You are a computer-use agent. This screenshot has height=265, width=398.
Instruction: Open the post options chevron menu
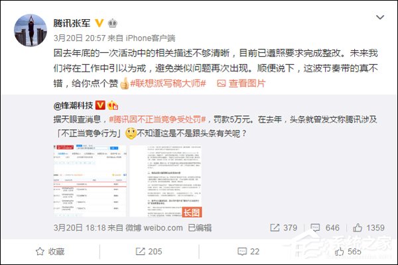click(379, 17)
